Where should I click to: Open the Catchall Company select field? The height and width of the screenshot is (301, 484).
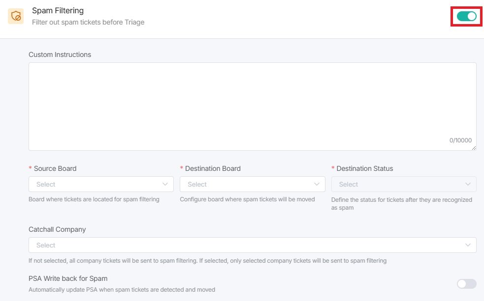tap(246, 245)
